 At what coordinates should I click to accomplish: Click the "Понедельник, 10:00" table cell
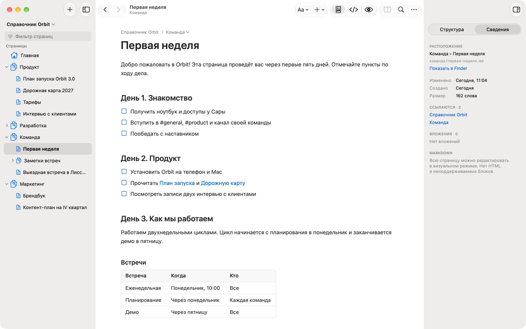click(x=195, y=288)
